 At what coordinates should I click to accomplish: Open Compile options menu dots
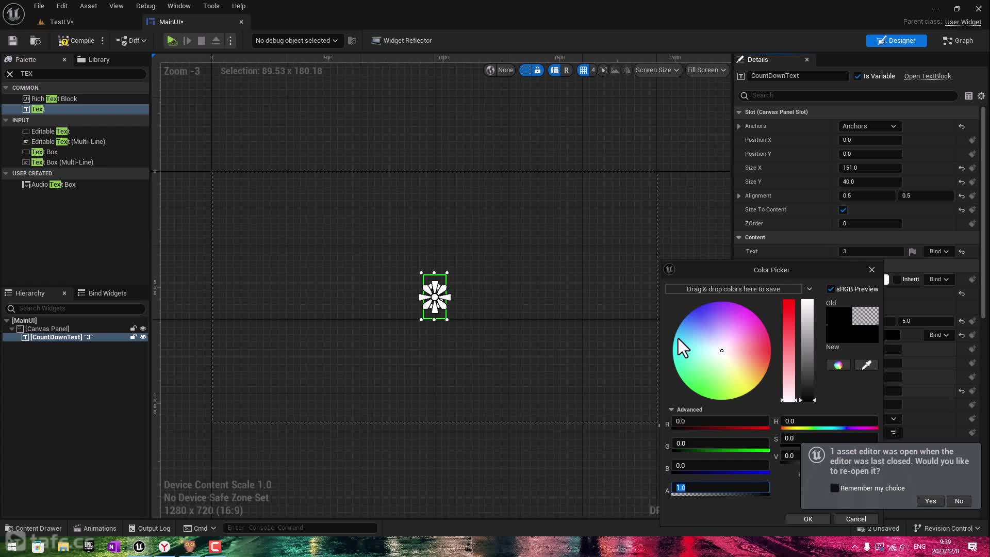tap(103, 40)
